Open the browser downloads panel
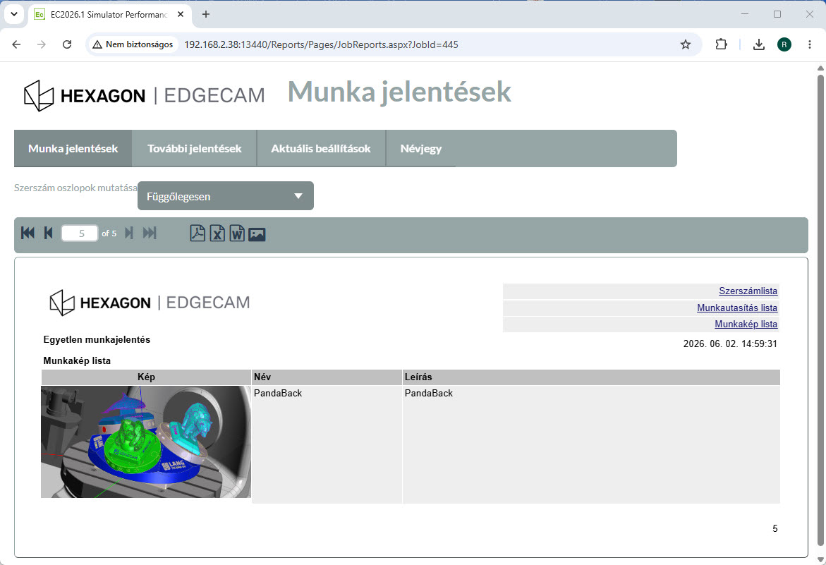The height and width of the screenshot is (565, 826). [x=758, y=44]
